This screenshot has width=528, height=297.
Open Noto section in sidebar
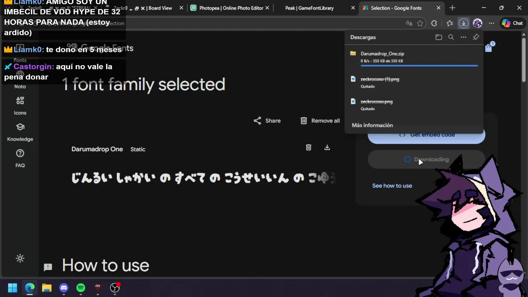pyautogui.click(x=20, y=80)
